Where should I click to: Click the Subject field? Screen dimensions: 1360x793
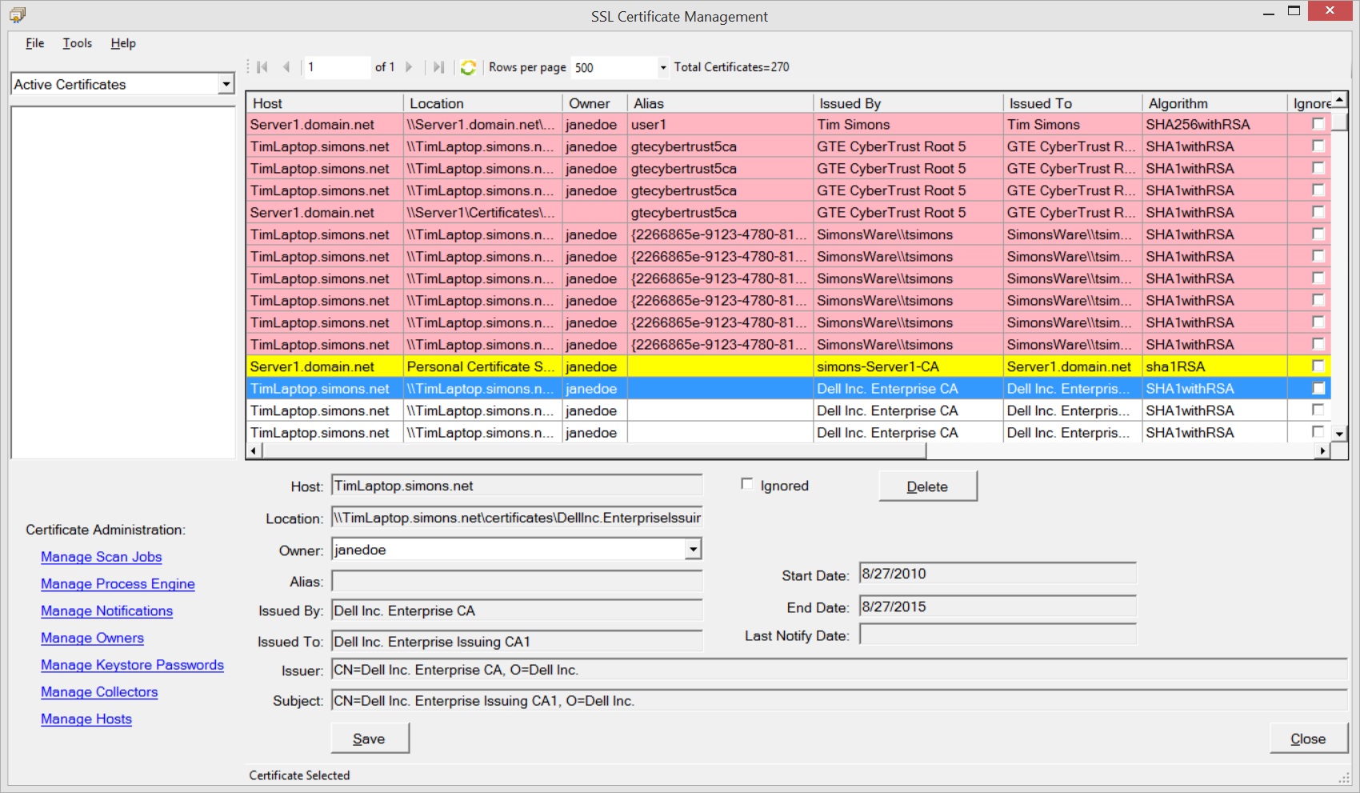click(x=839, y=701)
